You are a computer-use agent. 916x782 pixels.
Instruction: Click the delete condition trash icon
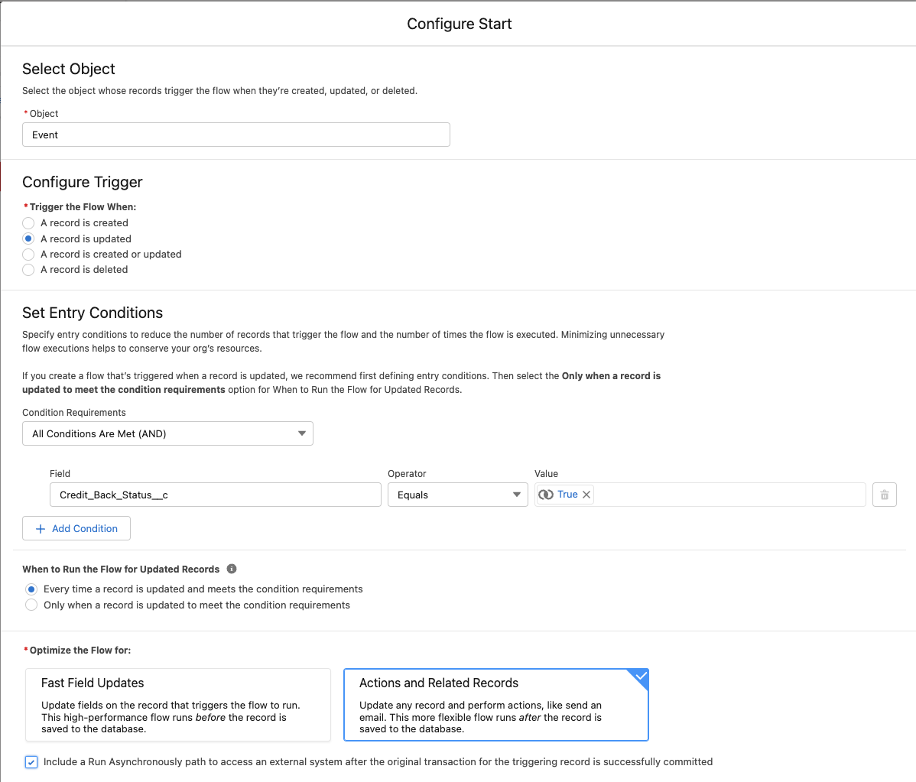tap(884, 495)
